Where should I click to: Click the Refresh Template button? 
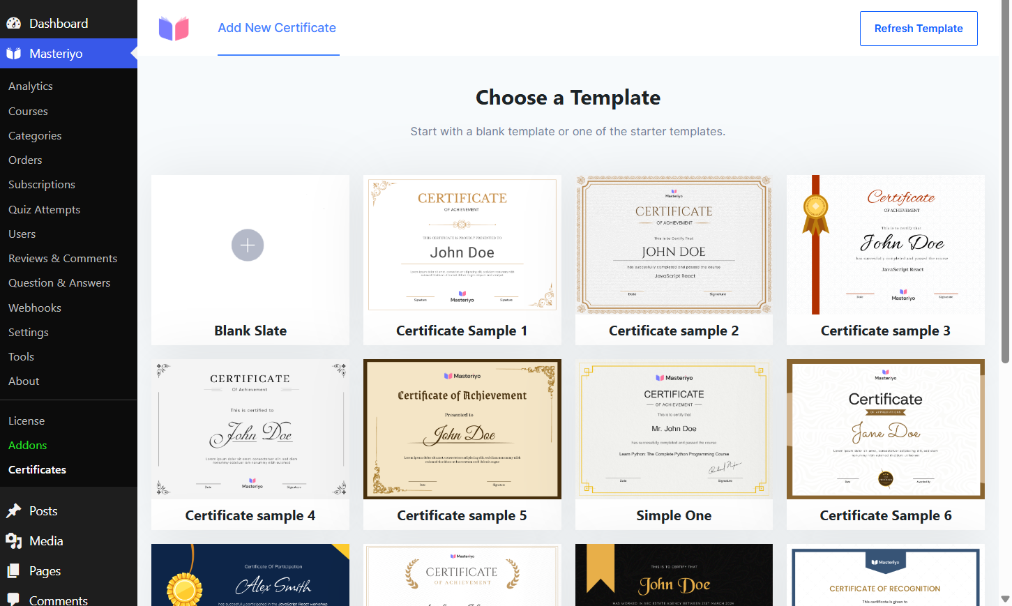tap(919, 29)
